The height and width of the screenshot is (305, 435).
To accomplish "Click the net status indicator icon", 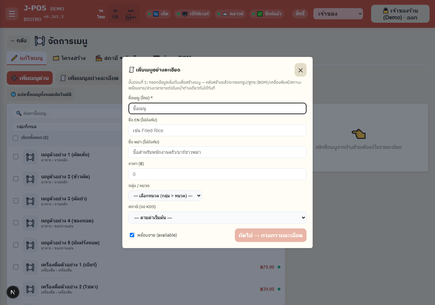I will [x=156, y=14].
